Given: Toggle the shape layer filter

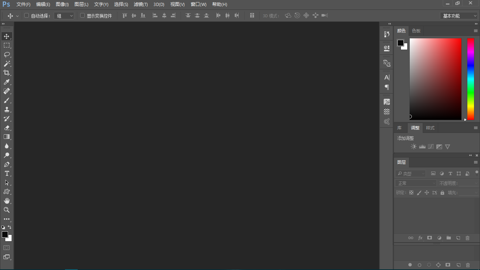Looking at the screenshot, I should click(x=459, y=174).
